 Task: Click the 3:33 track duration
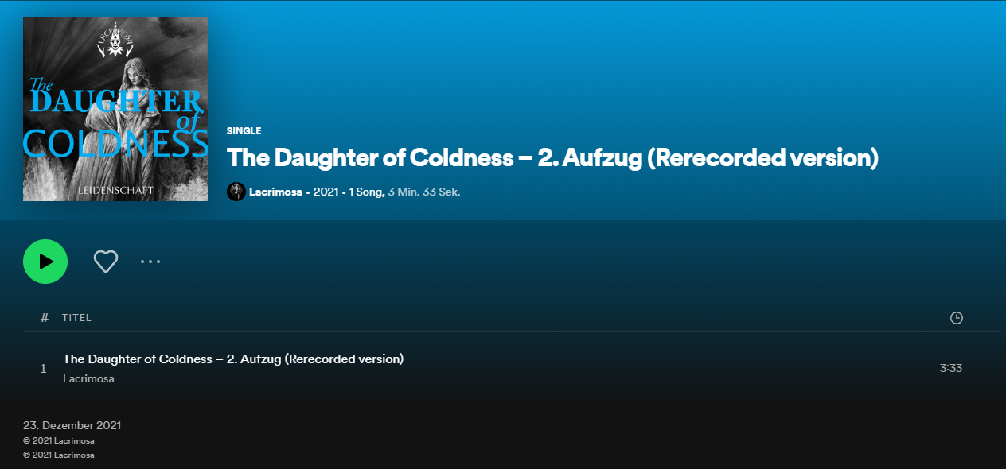tap(951, 369)
